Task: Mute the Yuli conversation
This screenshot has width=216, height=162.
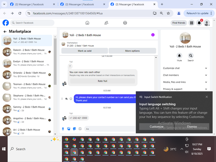Action: pos(179,56)
